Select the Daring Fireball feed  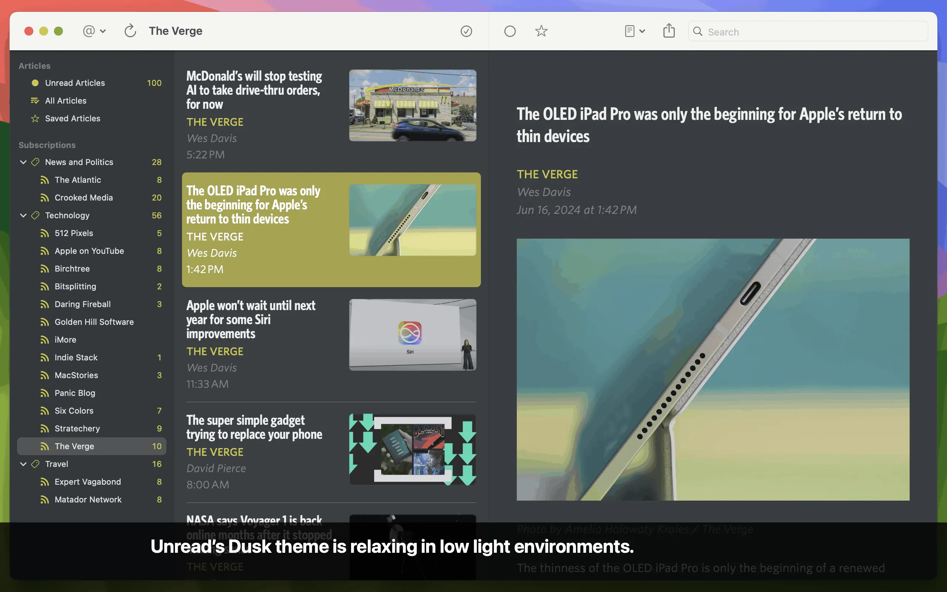[x=82, y=304]
